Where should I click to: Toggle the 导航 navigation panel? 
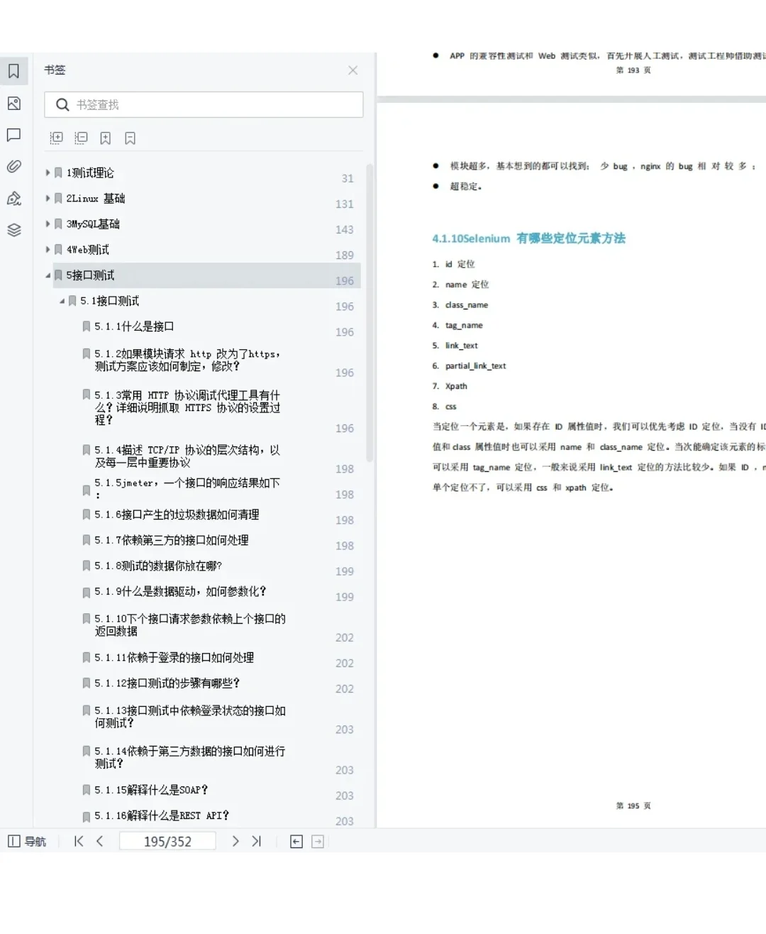[x=27, y=841]
